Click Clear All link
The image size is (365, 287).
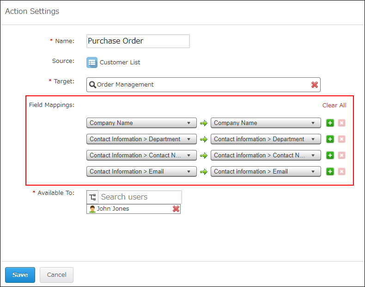(334, 106)
